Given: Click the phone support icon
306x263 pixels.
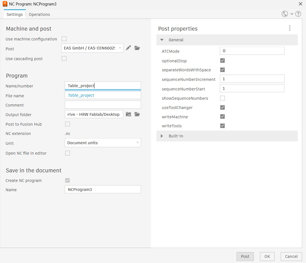Looking at the screenshot, I should point(285,14).
